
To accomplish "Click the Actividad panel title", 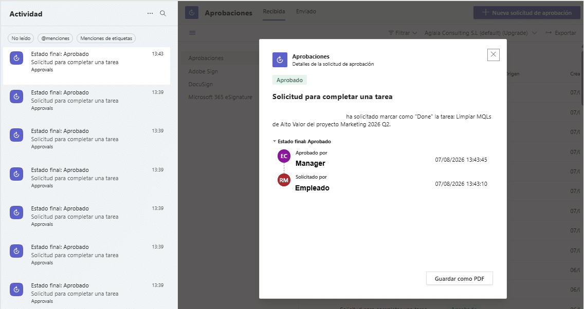I will point(26,14).
